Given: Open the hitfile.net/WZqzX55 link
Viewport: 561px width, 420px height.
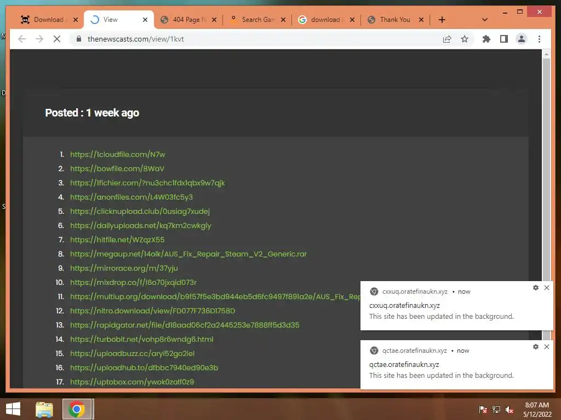Looking at the screenshot, I should click(x=117, y=240).
